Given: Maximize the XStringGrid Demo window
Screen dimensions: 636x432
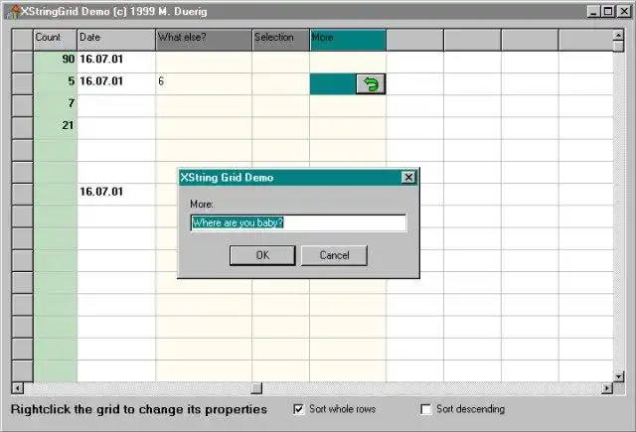Looking at the screenshot, I should (x=607, y=11).
